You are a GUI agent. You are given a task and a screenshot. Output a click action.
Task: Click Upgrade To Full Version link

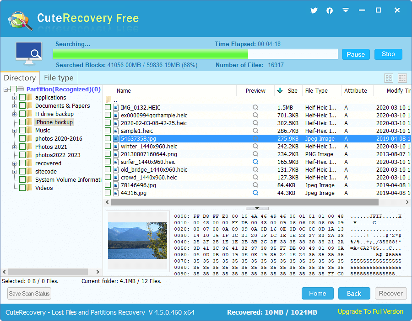(370, 312)
